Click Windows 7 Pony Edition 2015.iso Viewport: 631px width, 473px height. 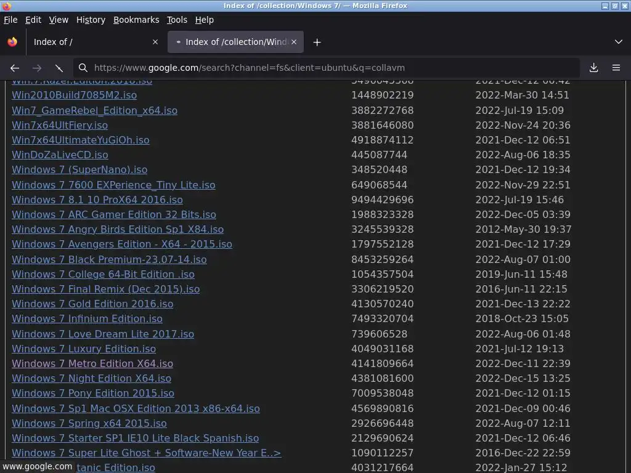93,394
